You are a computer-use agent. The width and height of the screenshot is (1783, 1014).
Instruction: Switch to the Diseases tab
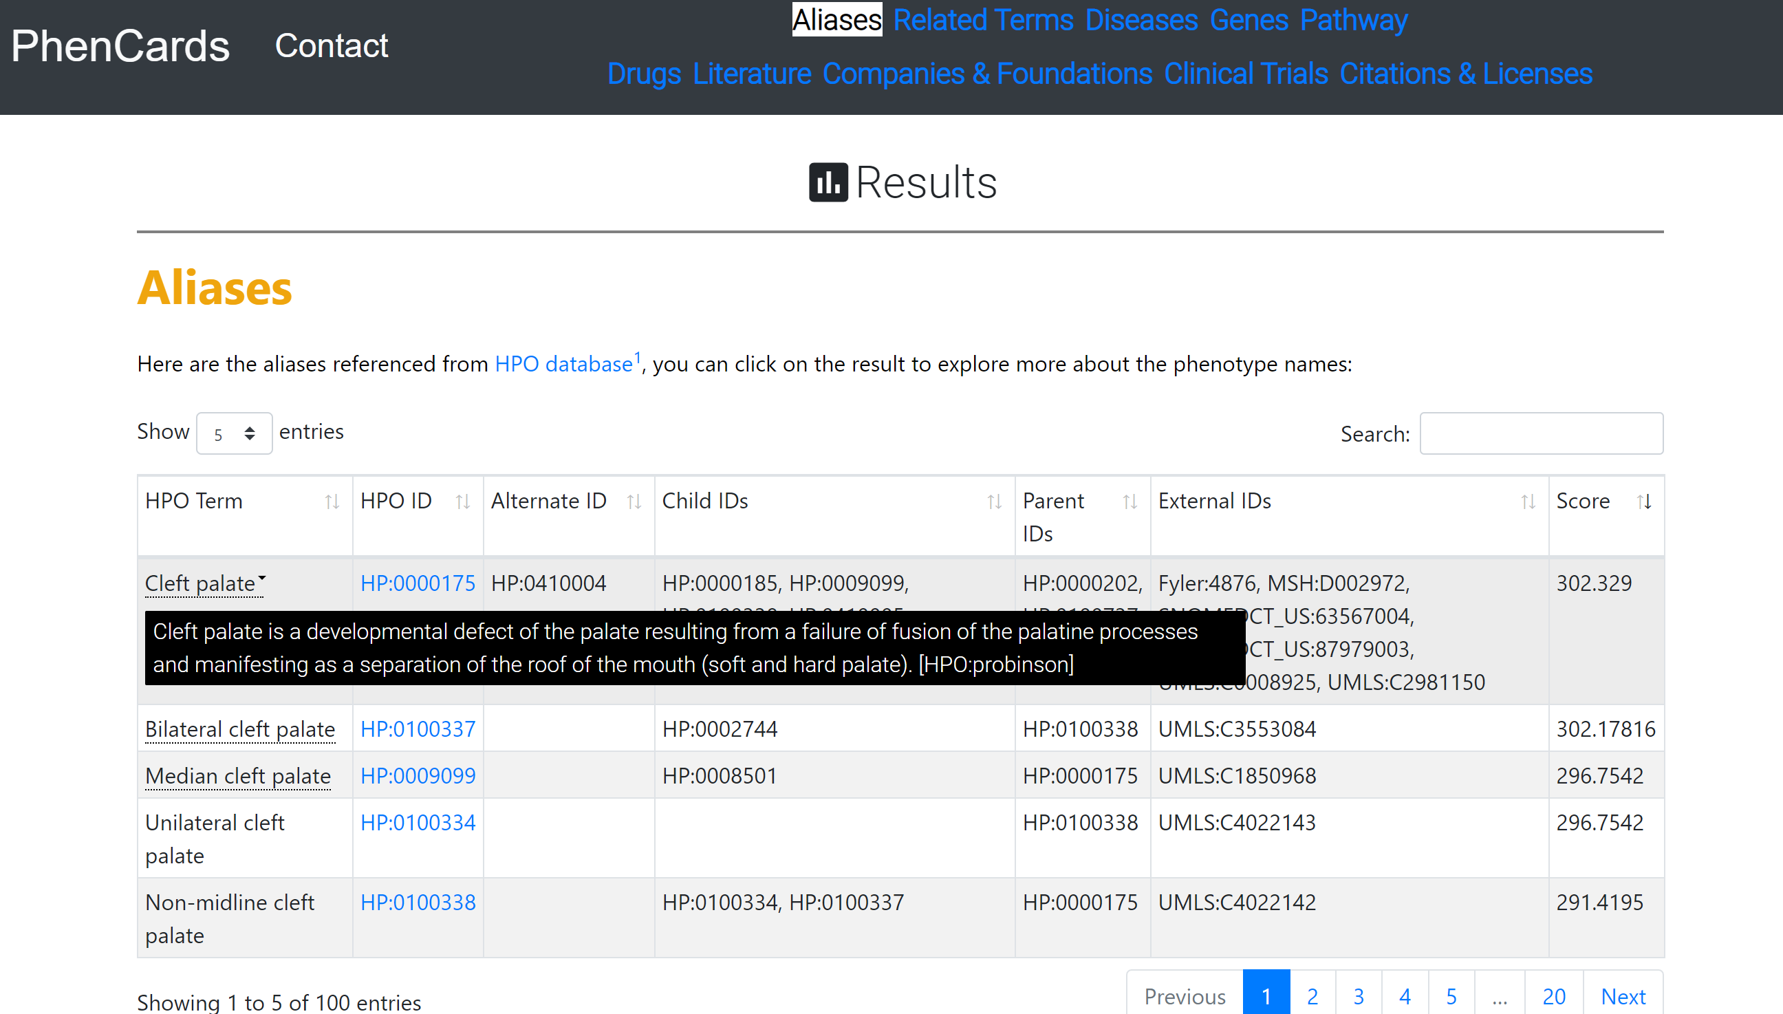(1141, 19)
